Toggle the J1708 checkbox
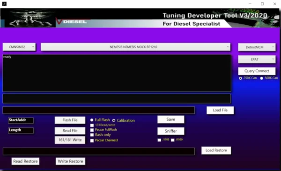 (159, 140)
